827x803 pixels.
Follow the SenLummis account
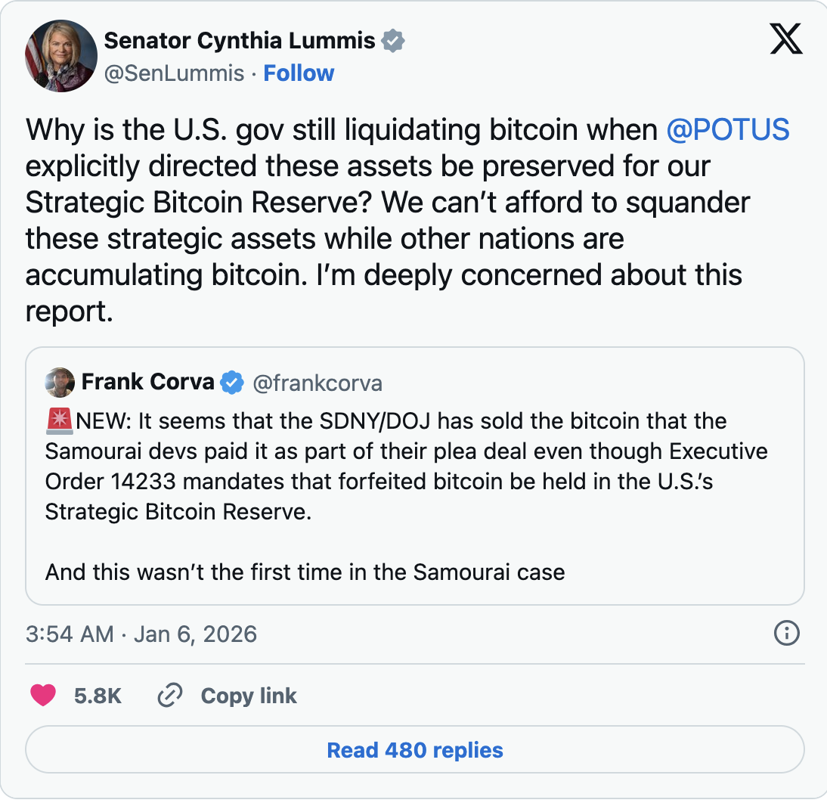(x=299, y=73)
